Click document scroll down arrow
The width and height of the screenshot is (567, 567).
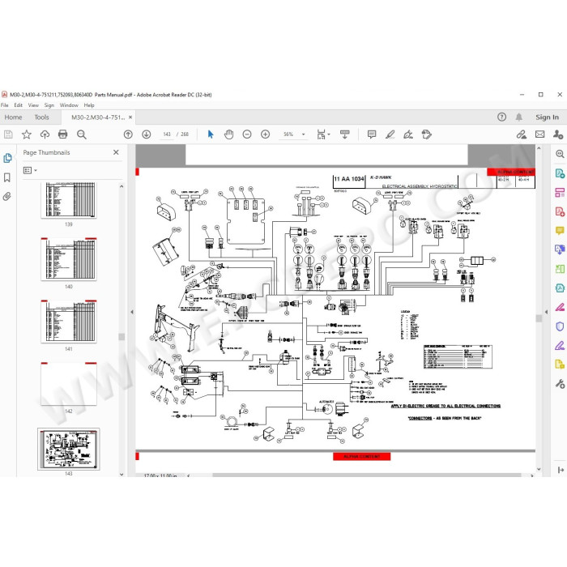(539, 469)
